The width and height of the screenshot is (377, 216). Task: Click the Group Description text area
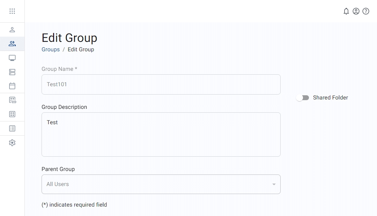pos(161,134)
